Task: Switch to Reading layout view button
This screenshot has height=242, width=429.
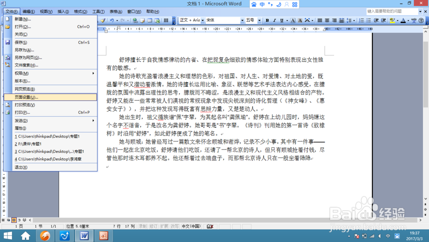Action: click(24, 220)
